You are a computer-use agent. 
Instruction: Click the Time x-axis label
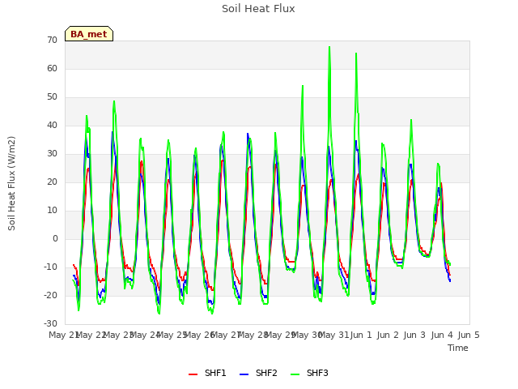tap(458, 348)
